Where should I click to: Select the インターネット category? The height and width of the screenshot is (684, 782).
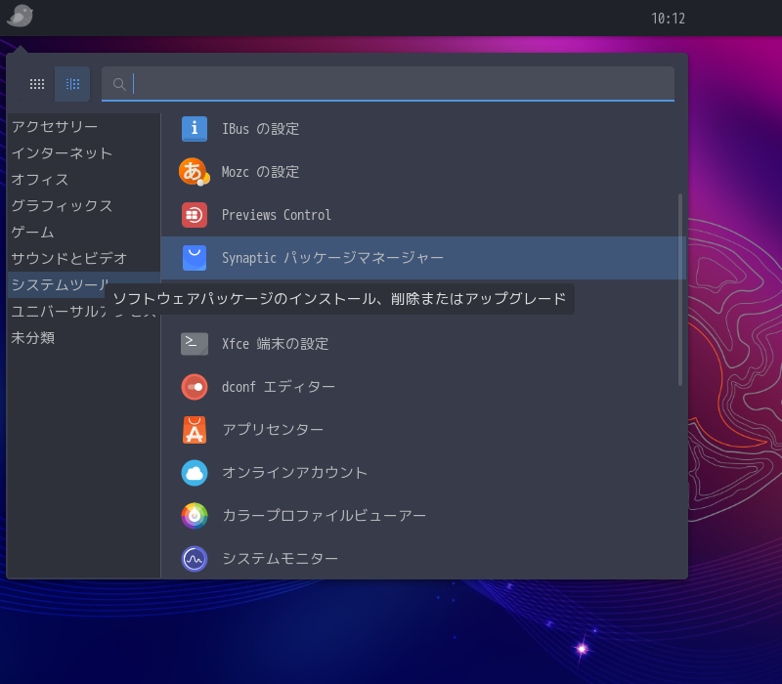click(x=84, y=153)
